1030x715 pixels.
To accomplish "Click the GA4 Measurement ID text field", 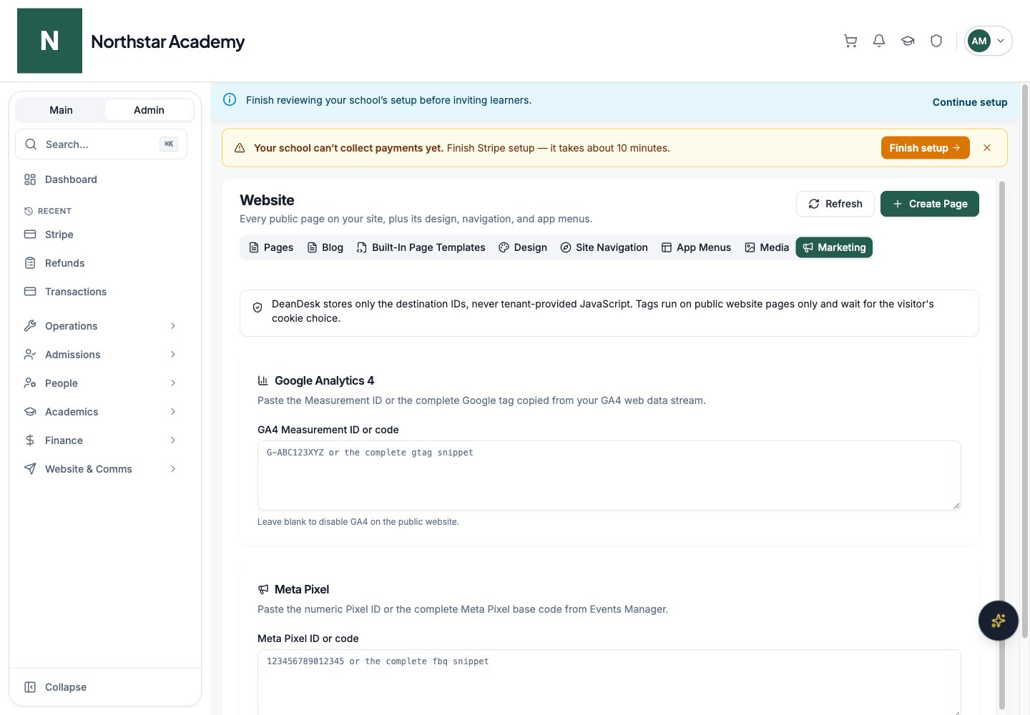I will tap(609, 475).
